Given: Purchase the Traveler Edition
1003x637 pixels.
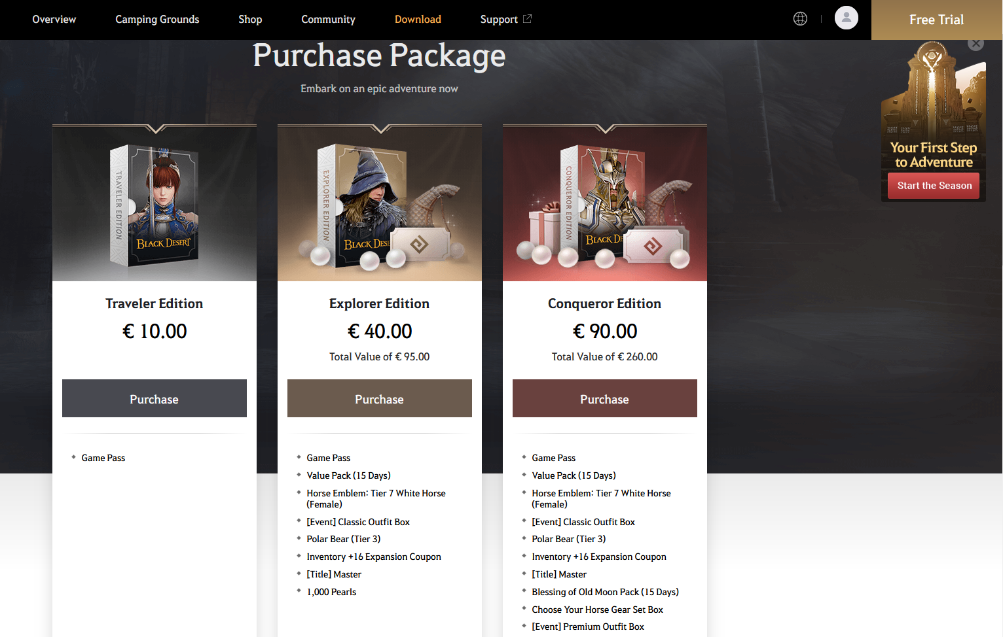Looking at the screenshot, I should tap(155, 398).
